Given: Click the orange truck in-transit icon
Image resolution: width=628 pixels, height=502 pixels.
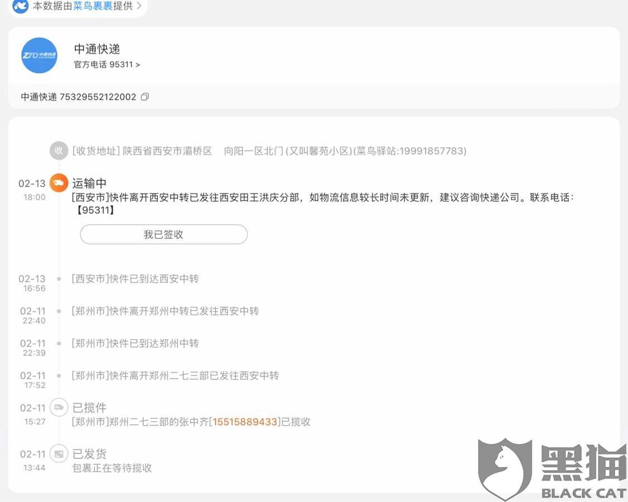Looking at the screenshot, I should [x=59, y=183].
